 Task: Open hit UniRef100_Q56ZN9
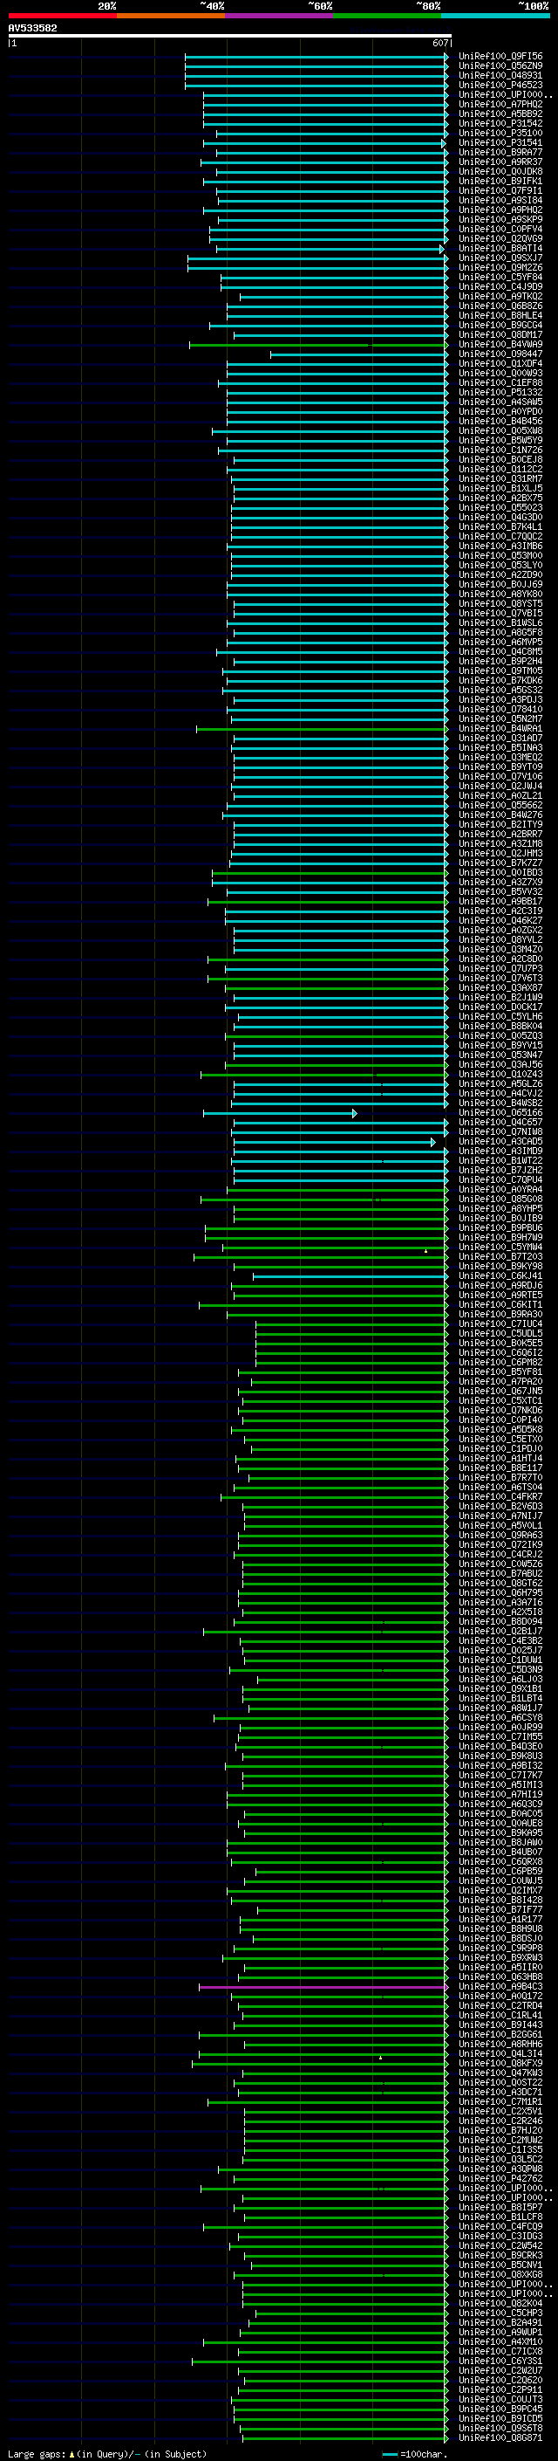click(500, 66)
